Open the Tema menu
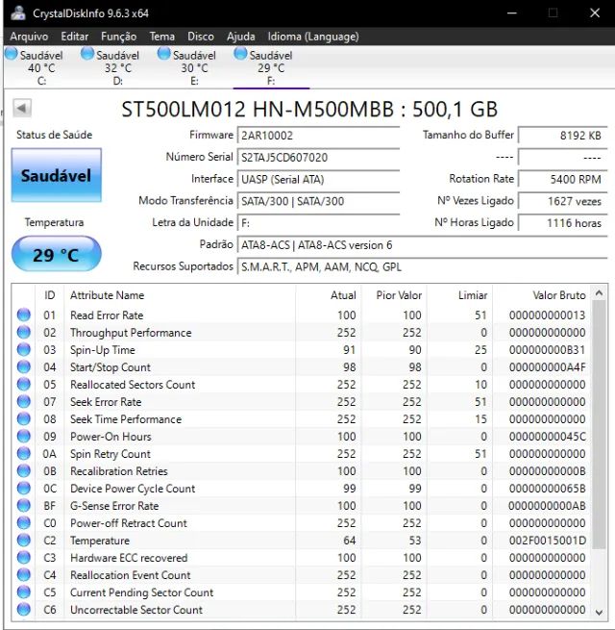Image resolution: width=615 pixels, height=630 pixels. [x=161, y=37]
